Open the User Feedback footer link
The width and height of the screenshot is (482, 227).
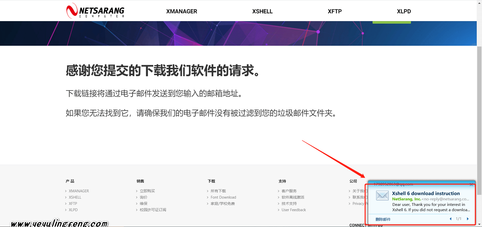(294, 210)
